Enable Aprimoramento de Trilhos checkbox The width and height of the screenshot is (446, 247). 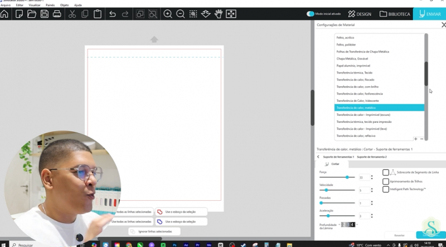click(386, 181)
